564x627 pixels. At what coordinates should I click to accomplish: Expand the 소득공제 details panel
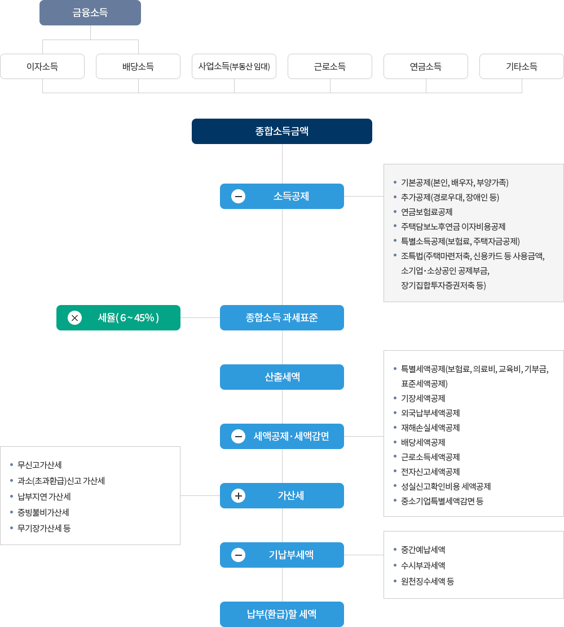click(x=474, y=232)
